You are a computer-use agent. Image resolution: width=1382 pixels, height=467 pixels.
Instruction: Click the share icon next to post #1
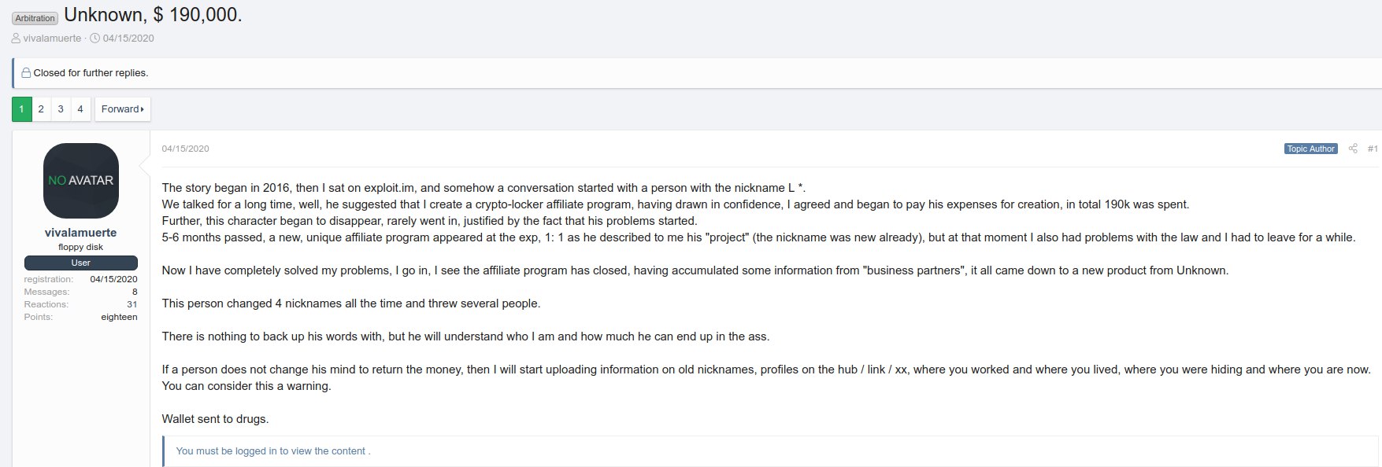tap(1353, 149)
